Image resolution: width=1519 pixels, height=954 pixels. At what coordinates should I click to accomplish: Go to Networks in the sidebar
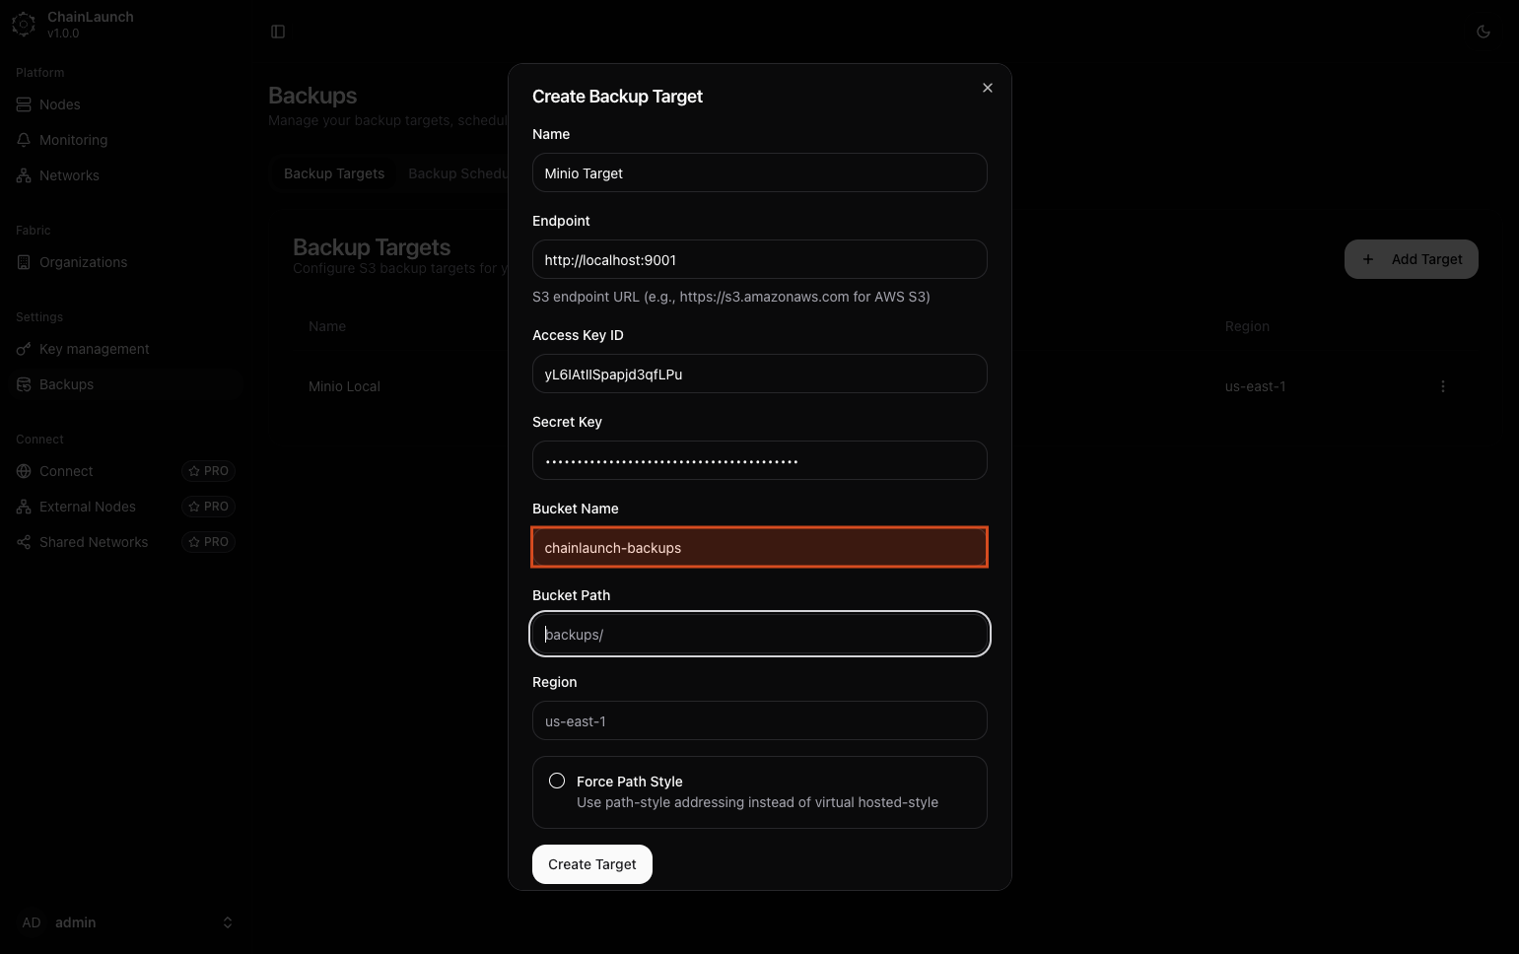click(x=69, y=175)
